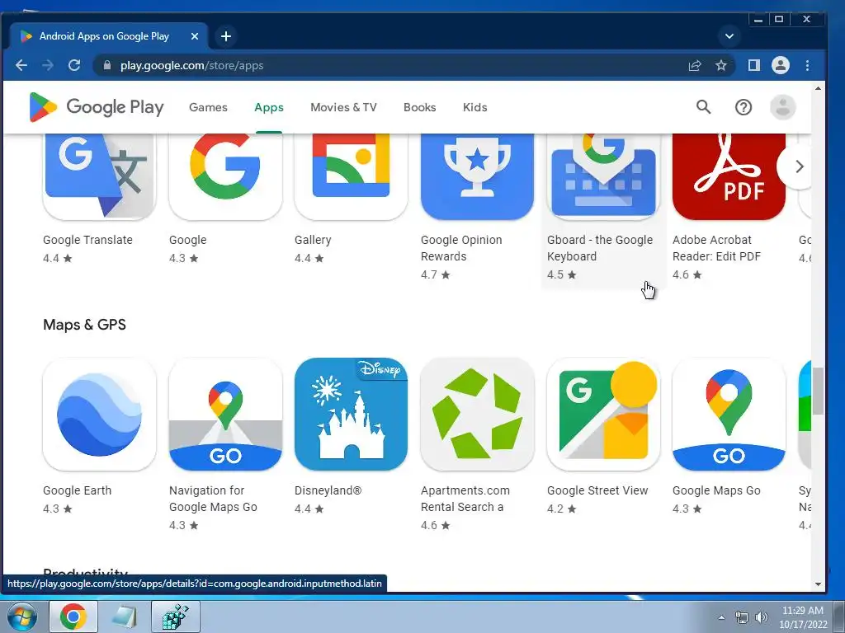Click the Google Play logo

(x=97, y=107)
